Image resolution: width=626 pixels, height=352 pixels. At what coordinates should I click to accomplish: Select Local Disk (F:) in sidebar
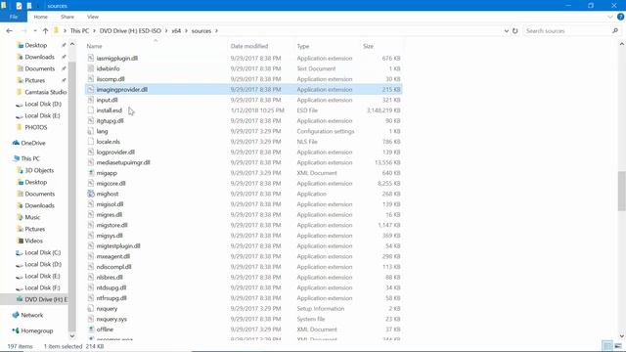click(x=42, y=287)
